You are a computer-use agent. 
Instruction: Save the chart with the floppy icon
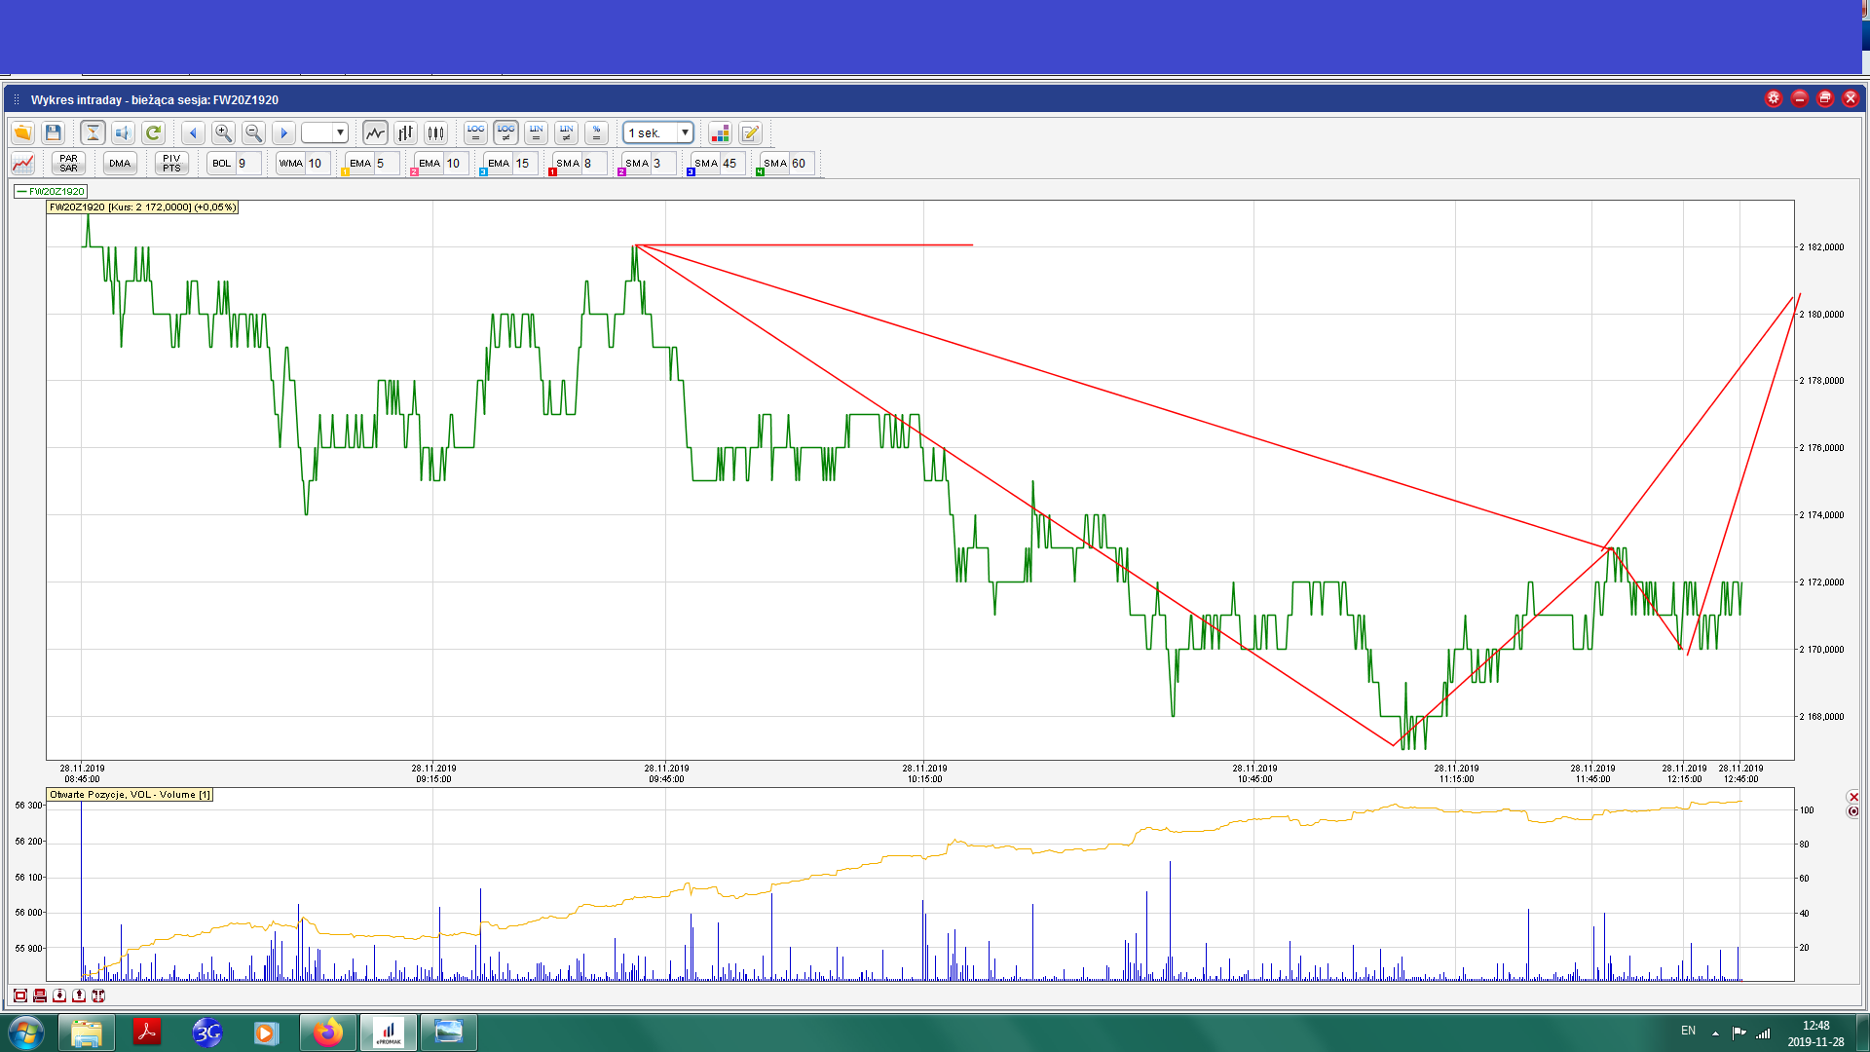pos(54,132)
